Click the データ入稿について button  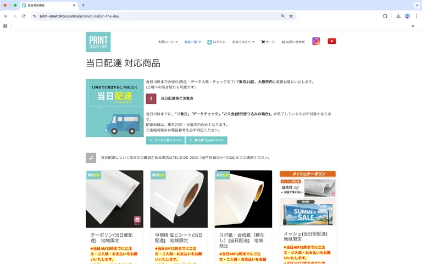[165, 140]
